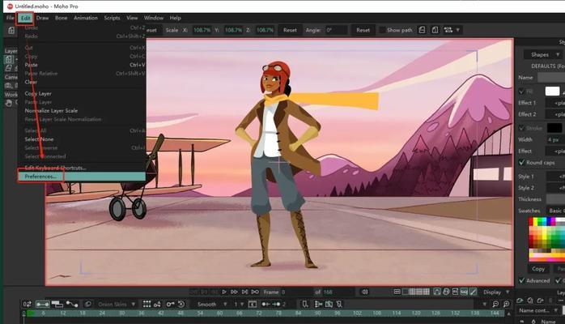This screenshot has height=324, width=565.
Task: Click the speaker audio icon
Action: click(364, 292)
